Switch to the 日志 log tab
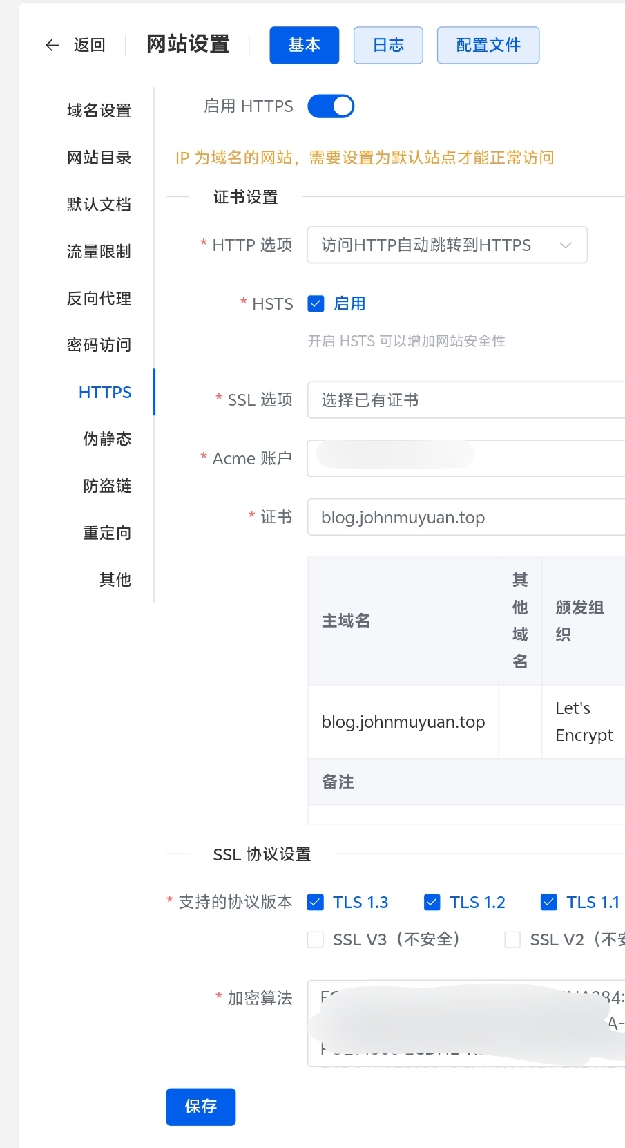 coord(388,46)
